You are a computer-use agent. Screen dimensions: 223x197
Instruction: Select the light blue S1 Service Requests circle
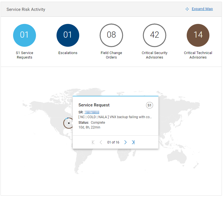click(25, 35)
